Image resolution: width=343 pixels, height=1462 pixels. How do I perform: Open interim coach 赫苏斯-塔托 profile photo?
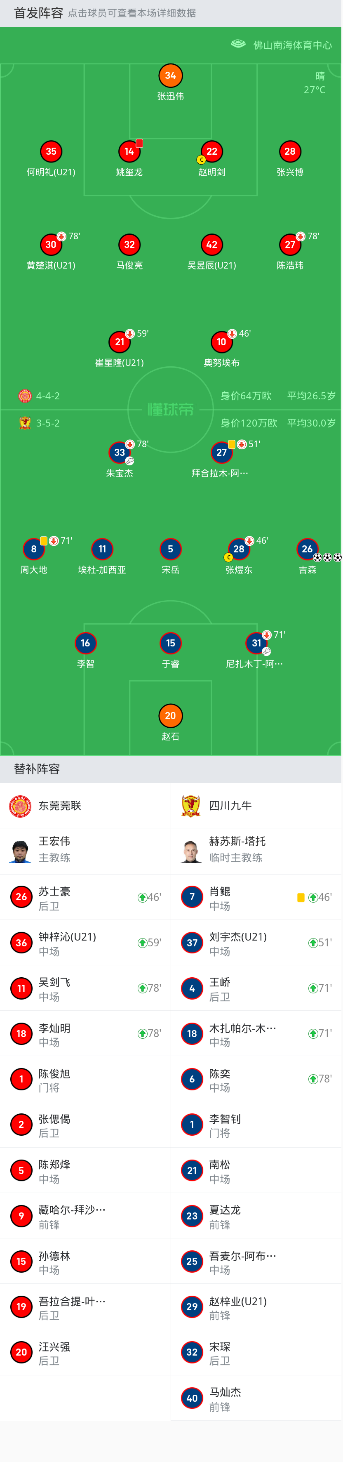191,851
